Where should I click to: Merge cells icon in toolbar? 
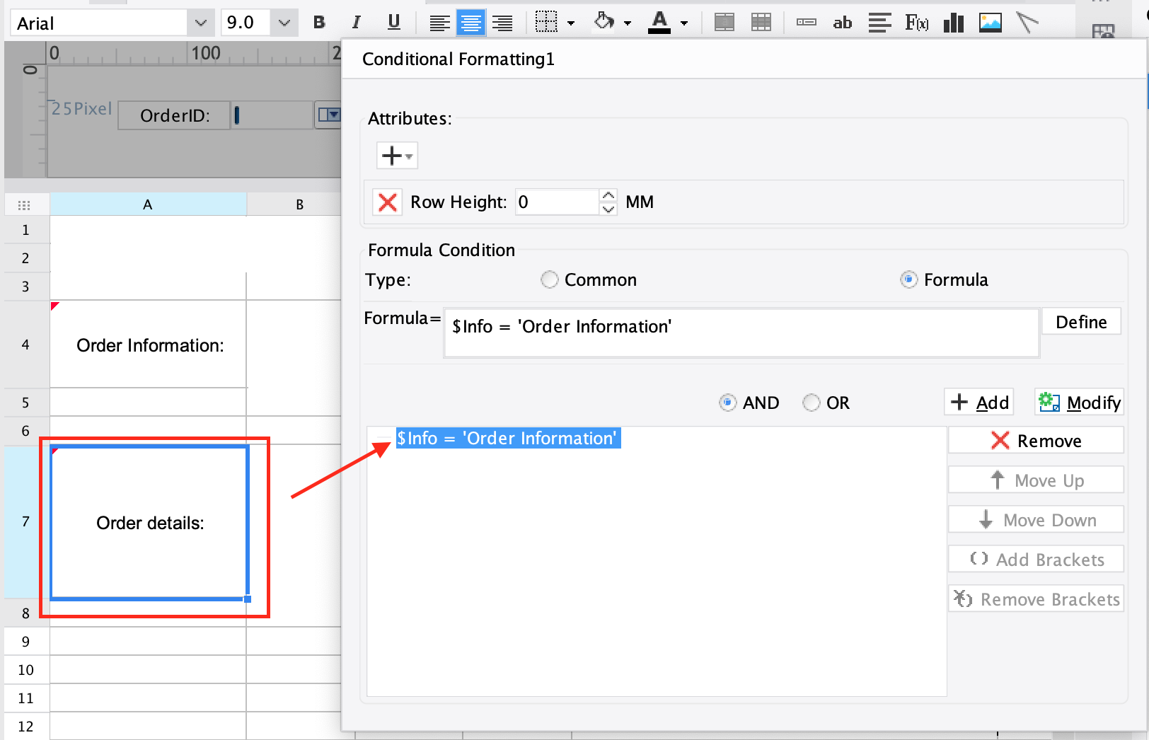coord(724,23)
